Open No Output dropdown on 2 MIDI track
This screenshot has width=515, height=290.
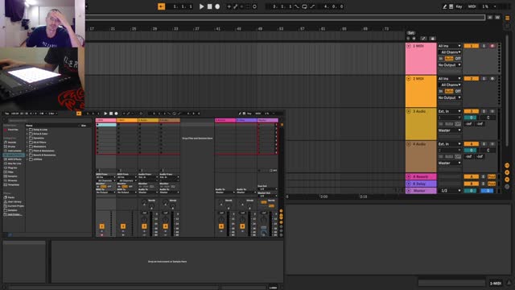coord(449,97)
